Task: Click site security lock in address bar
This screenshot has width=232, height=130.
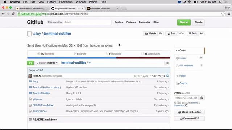Action: 19,14
